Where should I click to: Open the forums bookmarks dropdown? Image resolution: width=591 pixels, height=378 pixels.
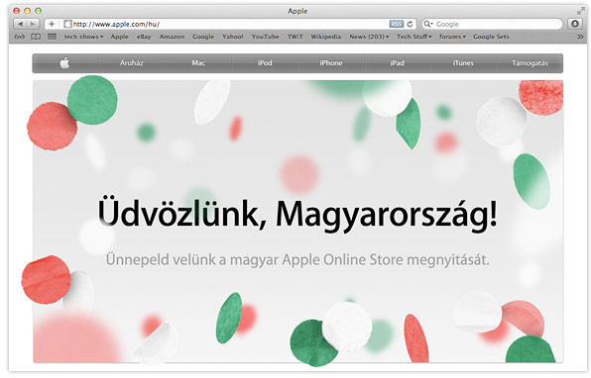pos(452,37)
